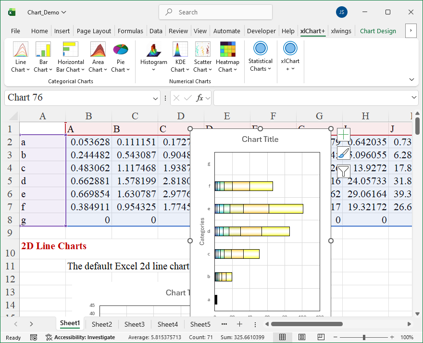Viewport: 423px width, 343px height.
Task: Click the Bar Chart ribbon icon
Action: click(x=43, y=50)
